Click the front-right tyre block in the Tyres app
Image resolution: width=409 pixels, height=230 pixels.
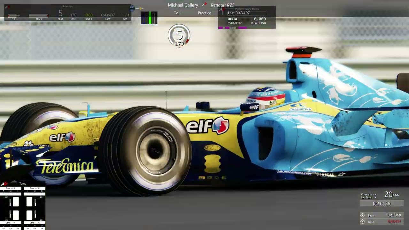pos(29,202)
